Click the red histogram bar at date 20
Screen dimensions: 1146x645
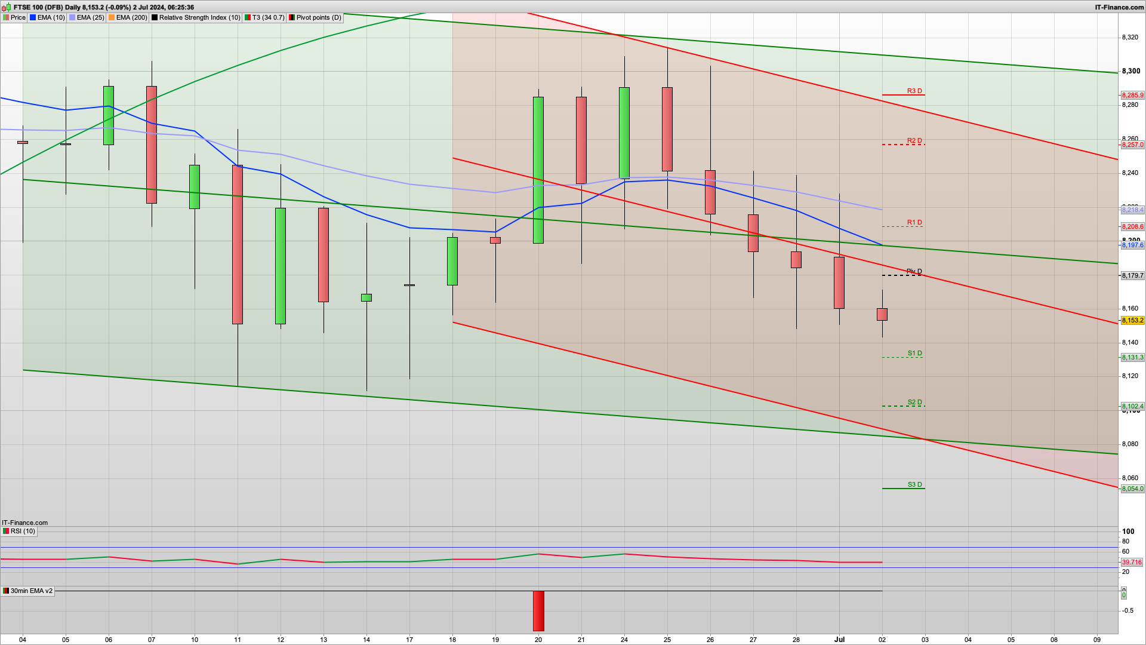point(538,611)
